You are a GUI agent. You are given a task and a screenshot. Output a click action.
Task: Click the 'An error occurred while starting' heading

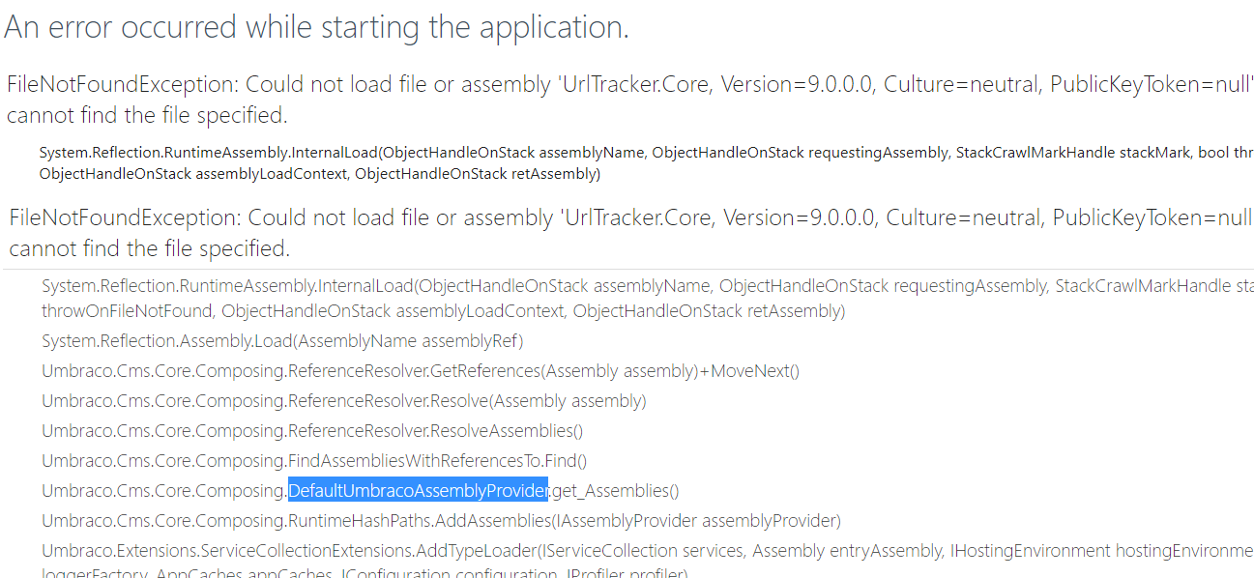point(316,27)
